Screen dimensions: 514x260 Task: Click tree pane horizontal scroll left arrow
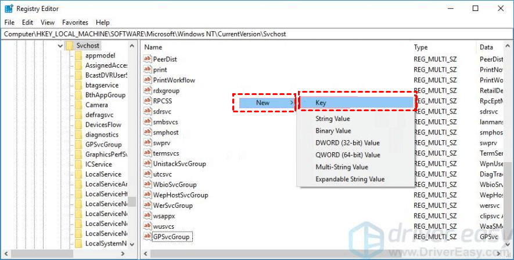tap(6, 254)
